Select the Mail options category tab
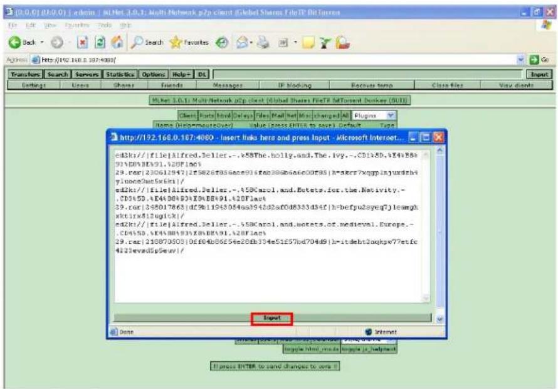The width and height of the screenshot is (558, 389). pos(278,115)
